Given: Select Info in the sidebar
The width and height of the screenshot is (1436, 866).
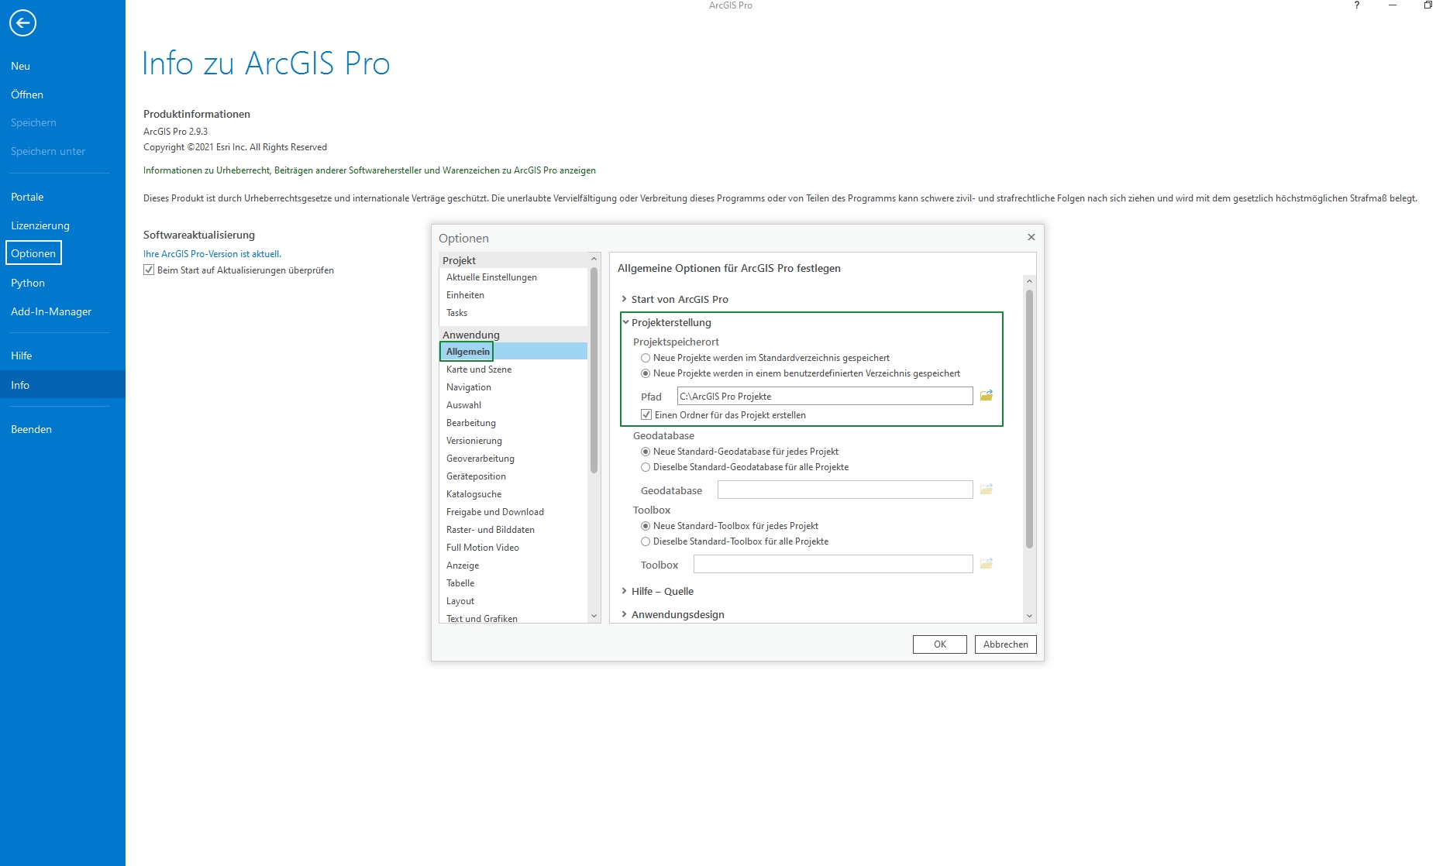Looking at the screenshot, I should pos(62,385).
